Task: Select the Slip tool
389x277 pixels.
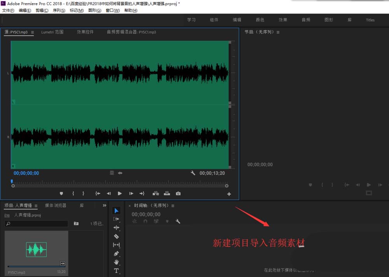Action: (116, 245)
